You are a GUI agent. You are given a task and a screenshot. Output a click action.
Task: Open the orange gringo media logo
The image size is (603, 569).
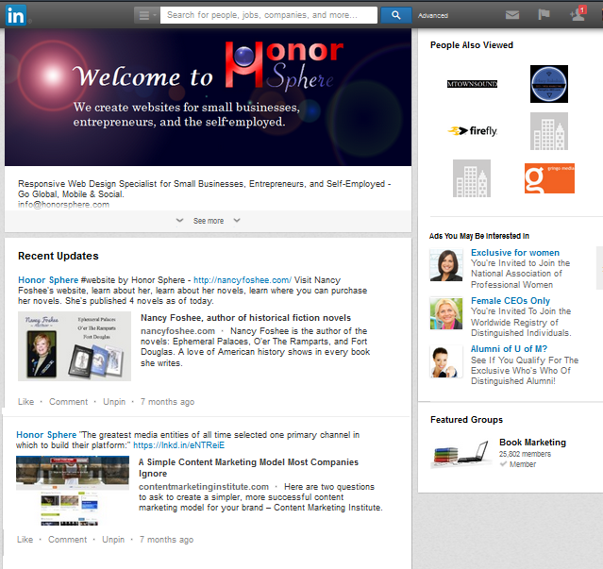pyautogui.click(x=549, y=178)
